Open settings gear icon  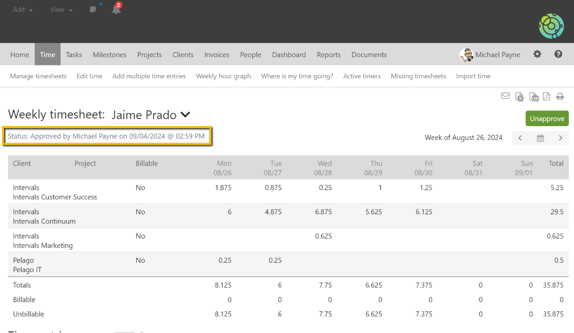[537, 54]
